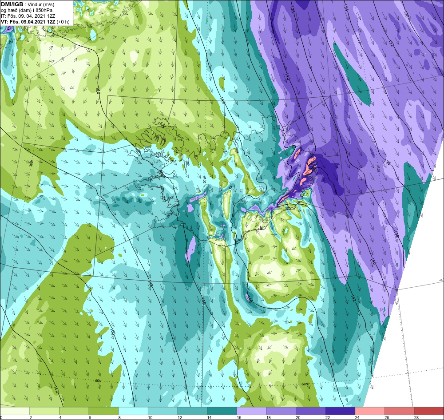Screen dimensions: 444x420
Task: Click the red legend swatch above 28
Action: pyautogui.click(x=429, y=411)
